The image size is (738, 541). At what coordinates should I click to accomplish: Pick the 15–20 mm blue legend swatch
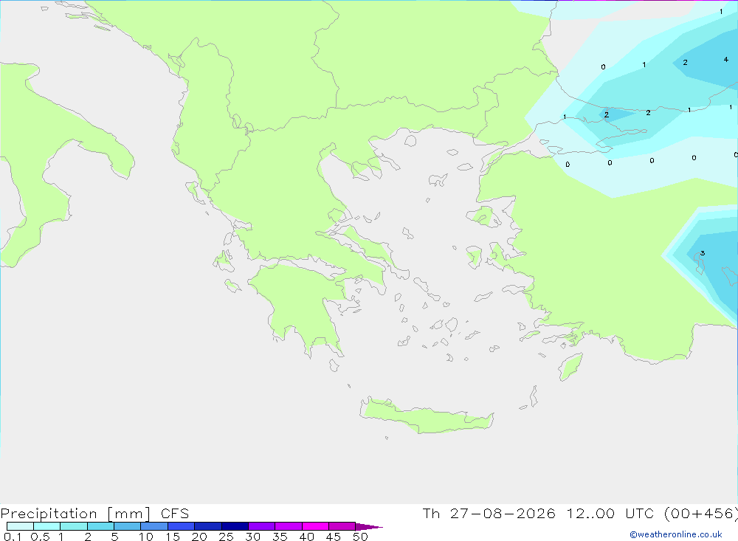tap(182, 526)
